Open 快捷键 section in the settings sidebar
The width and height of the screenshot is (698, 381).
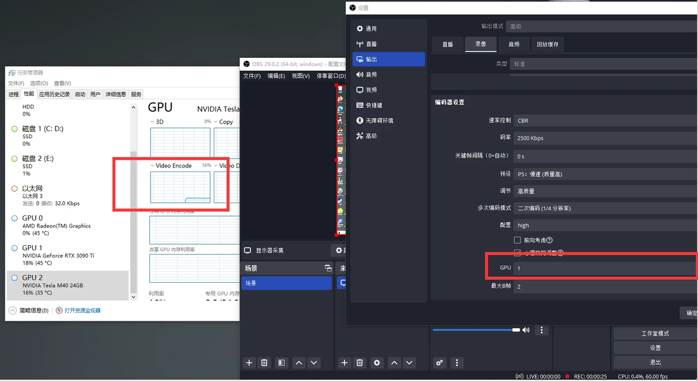389,105
